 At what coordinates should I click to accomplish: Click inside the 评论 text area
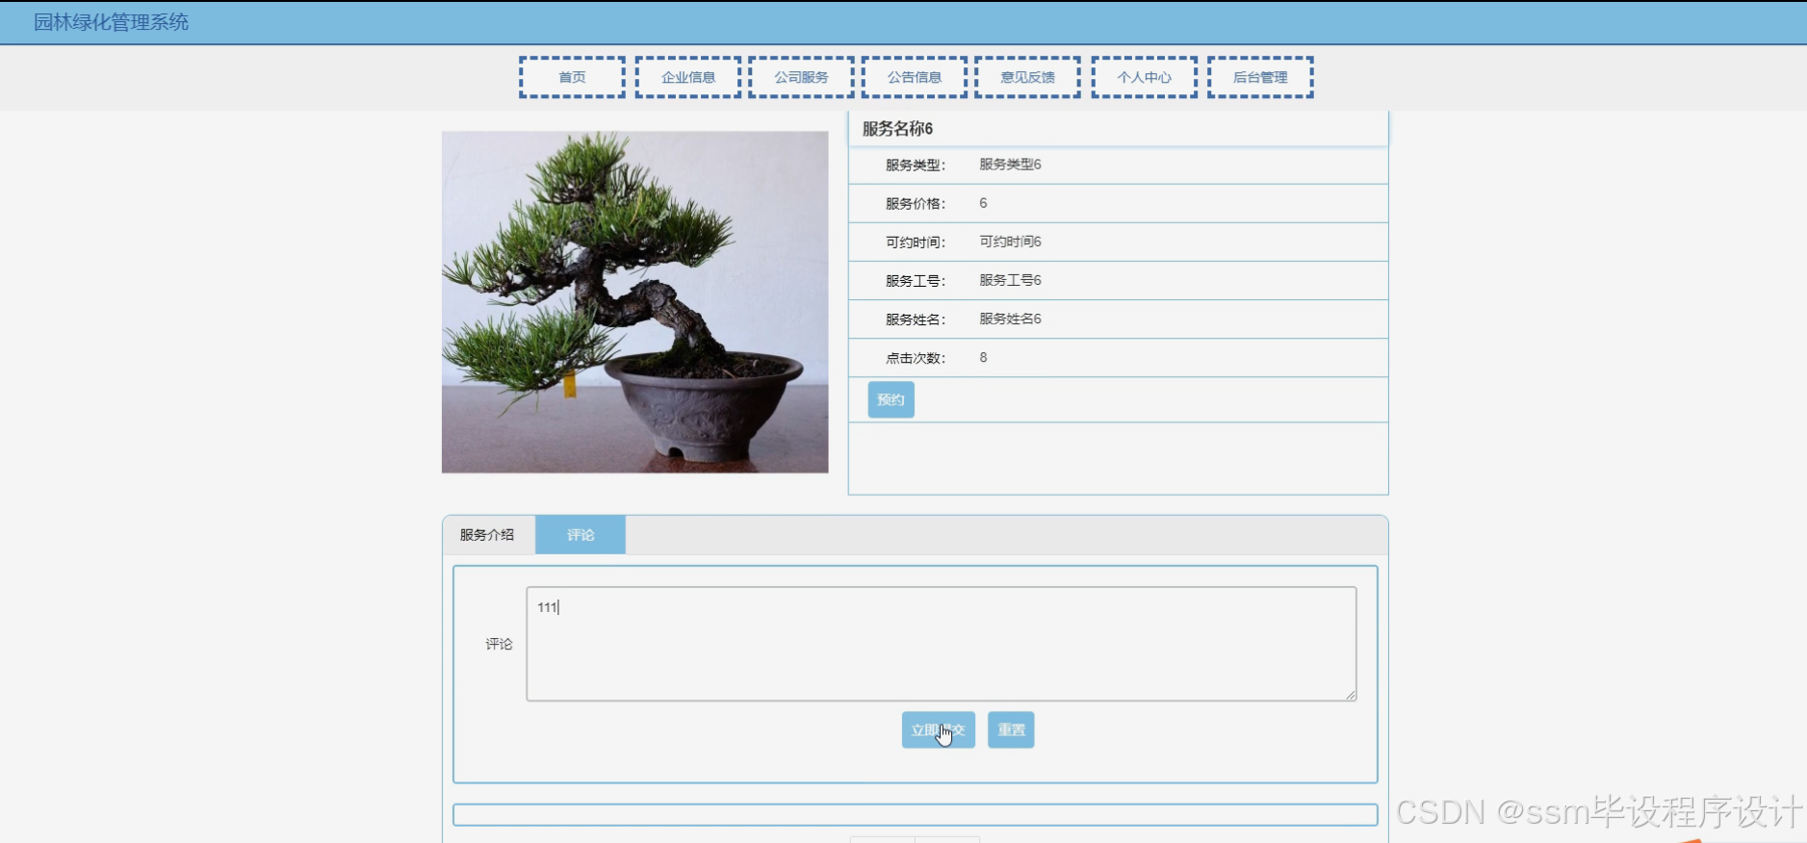[942, 644]
